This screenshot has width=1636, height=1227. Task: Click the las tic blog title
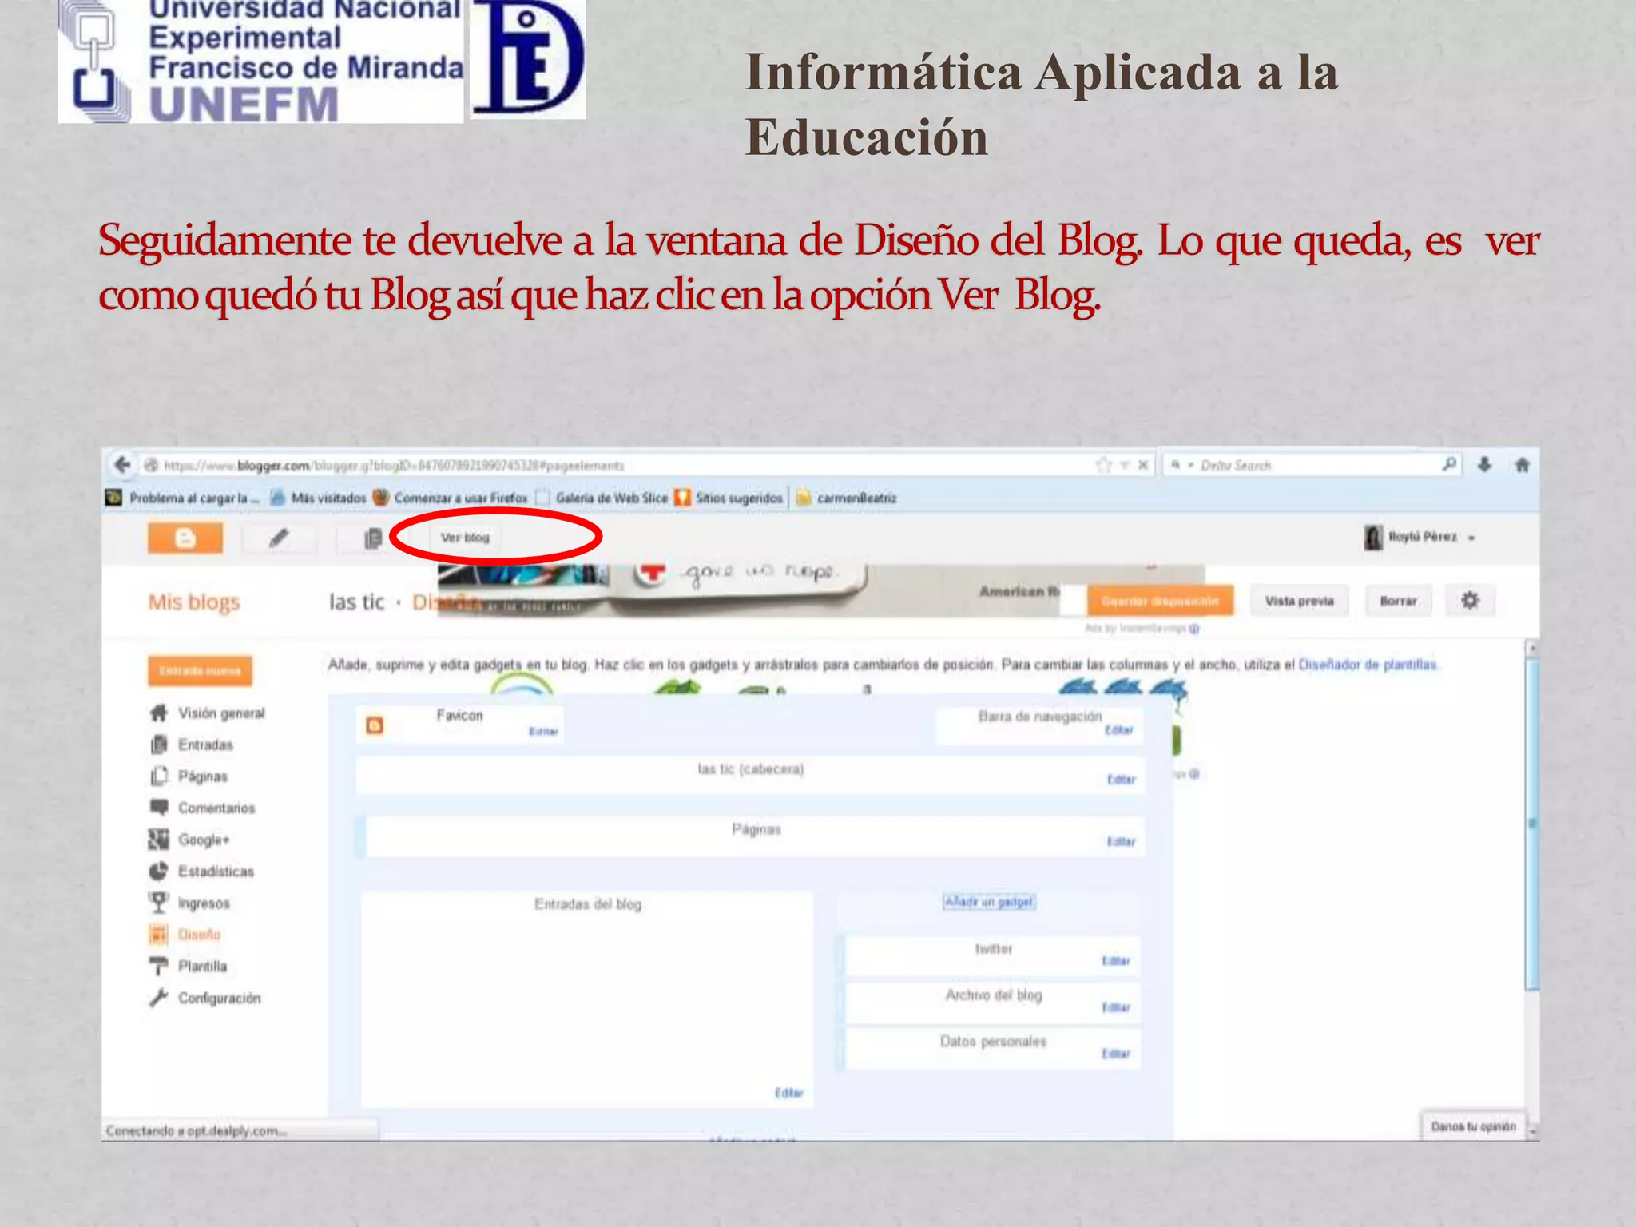click(356, 602)
